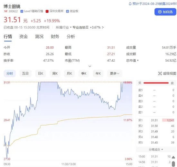177x167 pixels.
Task: Click the 总市值 value 54.92亿
Action: pos(171,61)
